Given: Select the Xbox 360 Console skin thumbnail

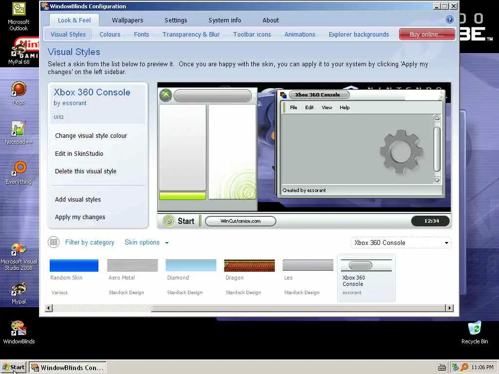Looking at the screenshot, I should click(x=366, y=278).
